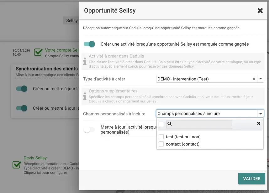Clear the custom fields search box
The image size is (269, 193).
pos(259,123)
